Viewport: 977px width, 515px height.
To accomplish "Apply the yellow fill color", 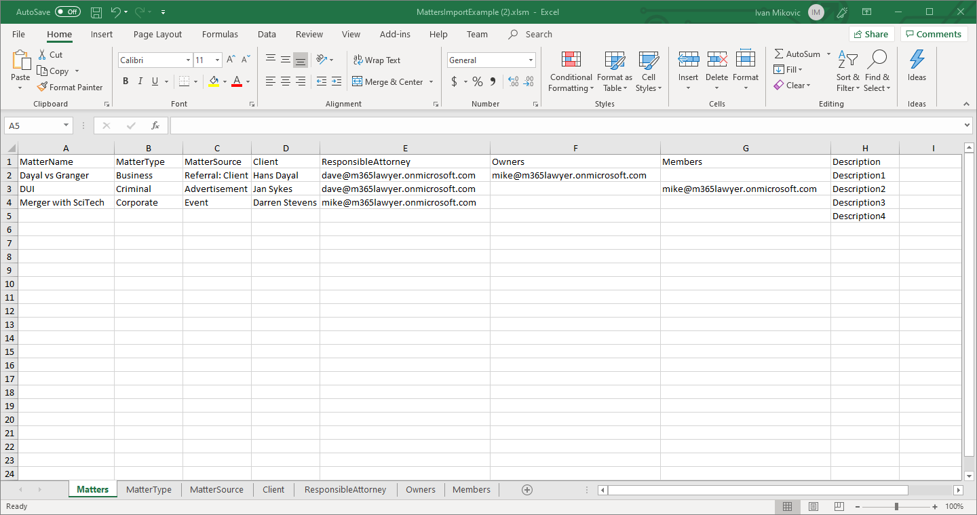I will [x=214, y=81].
